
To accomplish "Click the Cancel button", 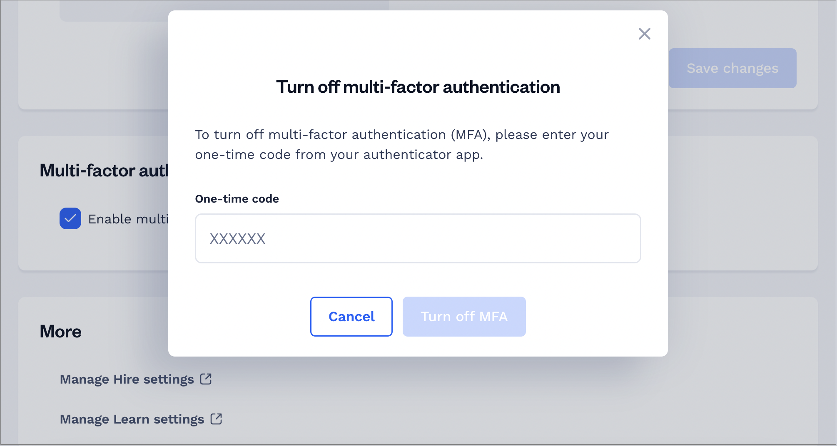I will point(351,317).
